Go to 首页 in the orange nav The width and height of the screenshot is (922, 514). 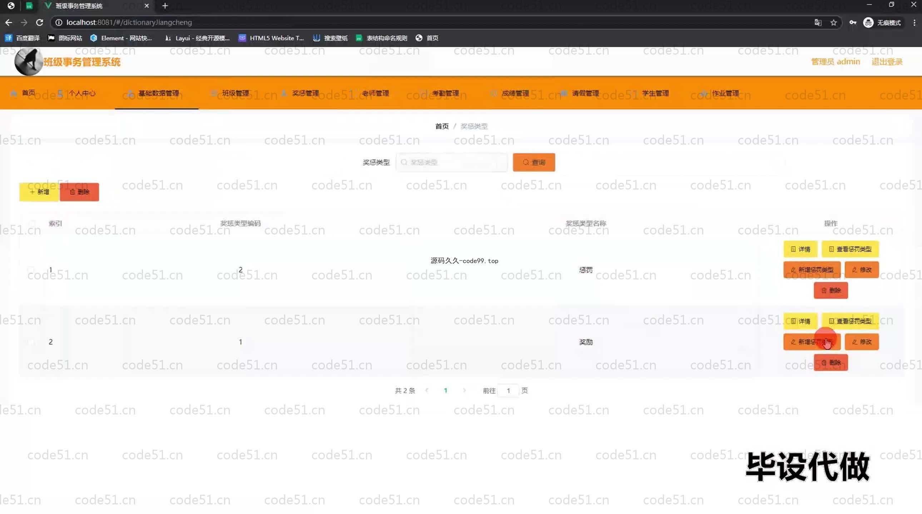[x=23, y=93]
